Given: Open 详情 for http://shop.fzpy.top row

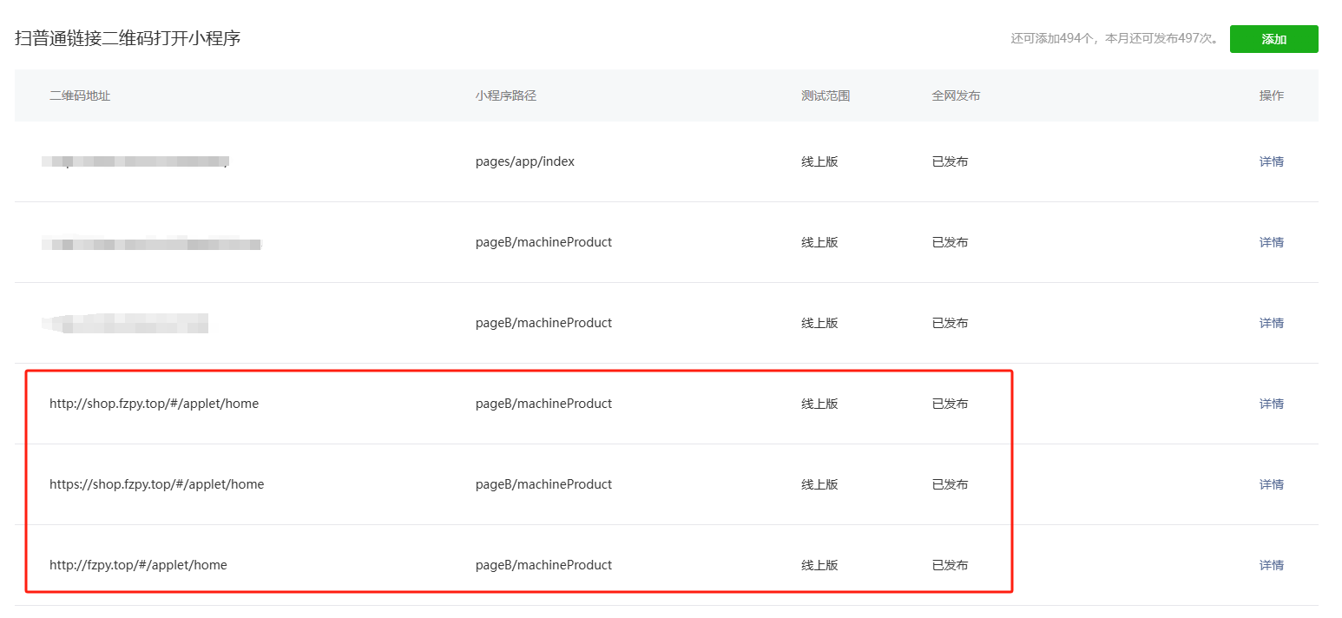Looking at the screenshot, I should pyautogui.click(x=1272, y=404).
